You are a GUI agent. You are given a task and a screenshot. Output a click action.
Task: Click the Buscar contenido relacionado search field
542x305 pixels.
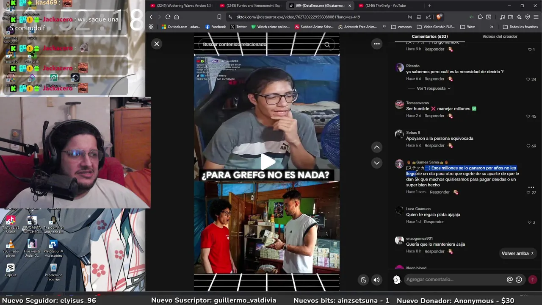click(x=263, y=44)
